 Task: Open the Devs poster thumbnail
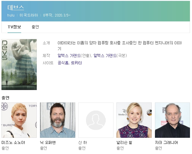19,65
